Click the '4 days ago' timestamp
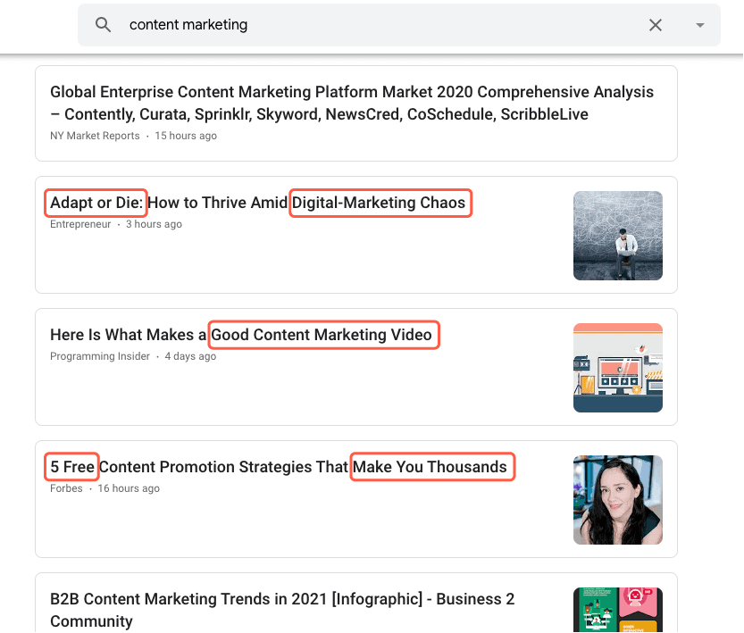This screenshot has height=633, width=744. 190,356
